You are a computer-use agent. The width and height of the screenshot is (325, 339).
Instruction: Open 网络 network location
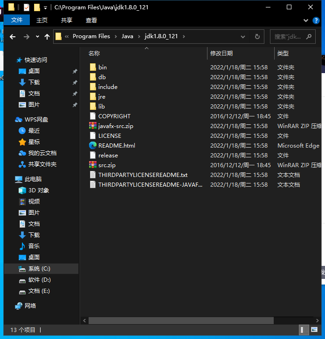tap(30, 305)
